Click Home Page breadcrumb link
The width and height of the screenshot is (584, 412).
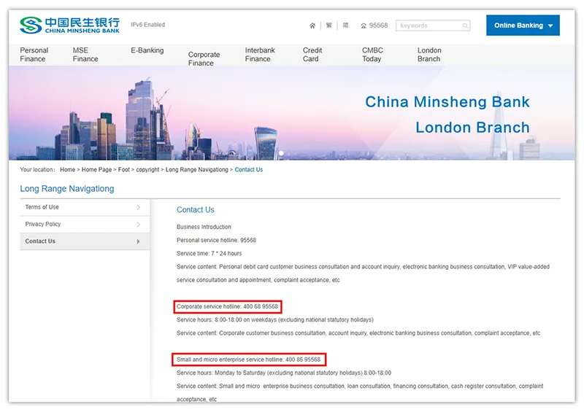[x=96, y=170]
